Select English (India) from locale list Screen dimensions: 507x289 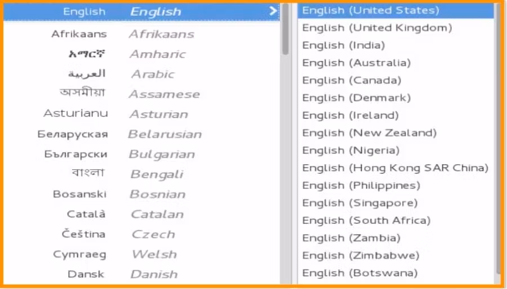click(343, 45)
